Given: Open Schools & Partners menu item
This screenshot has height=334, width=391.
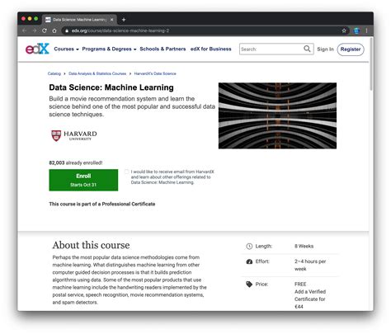Looking at the screenshot, I should click(163, 49).
